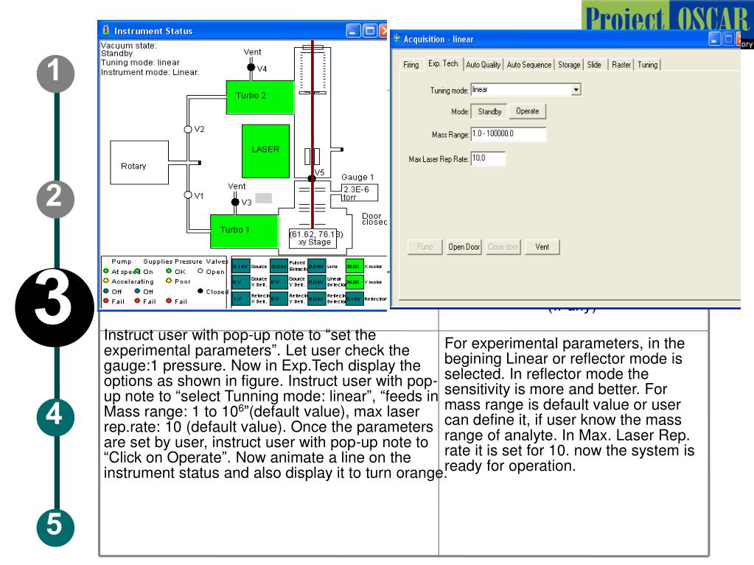Click the Mass Range input field
The height and width of the screenshot is (565, 754).
point(509,134)
